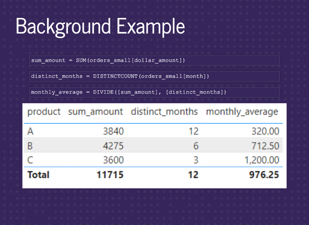Viewport: 309px width, 225px height.
Task: Click product B row label
Action: [x=31, y=146]
